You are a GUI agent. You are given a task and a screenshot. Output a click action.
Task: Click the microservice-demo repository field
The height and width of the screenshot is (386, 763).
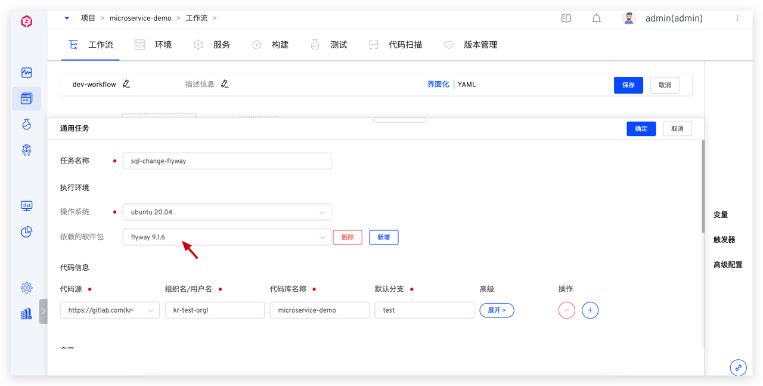pyautogui.click(x=320, y=310)
